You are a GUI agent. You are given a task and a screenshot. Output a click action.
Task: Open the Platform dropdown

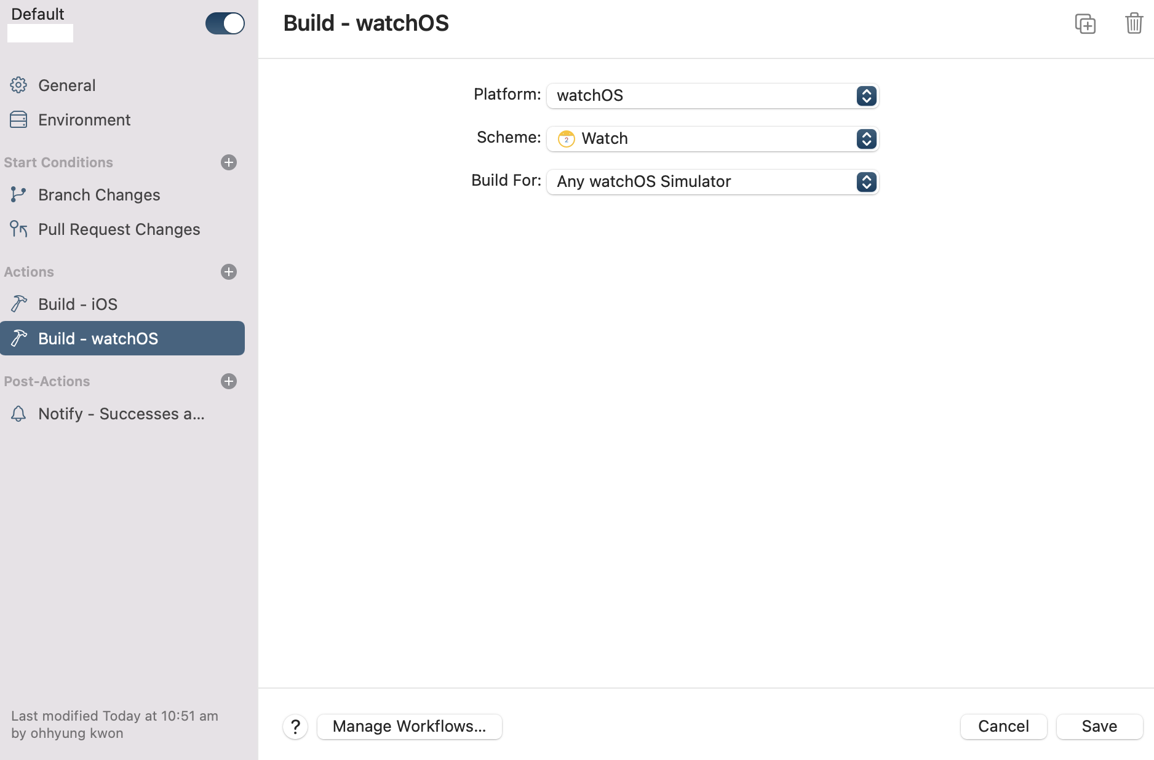pyautogui.click(x=712, y=96)
